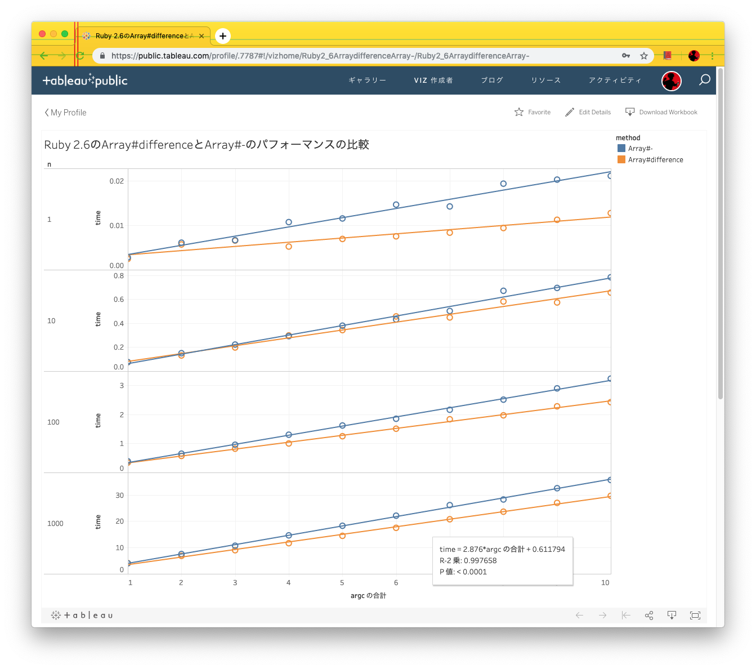Switch to the VIZ 作成者 menu item
Screen dimensions: 756x669
click(433, 80)
